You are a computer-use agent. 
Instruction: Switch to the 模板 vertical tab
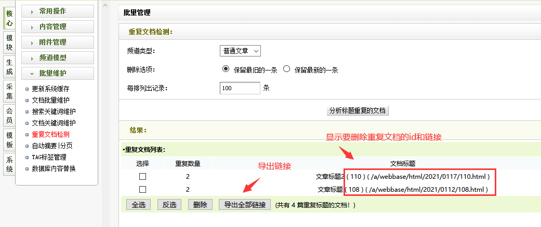click(9, 140)
